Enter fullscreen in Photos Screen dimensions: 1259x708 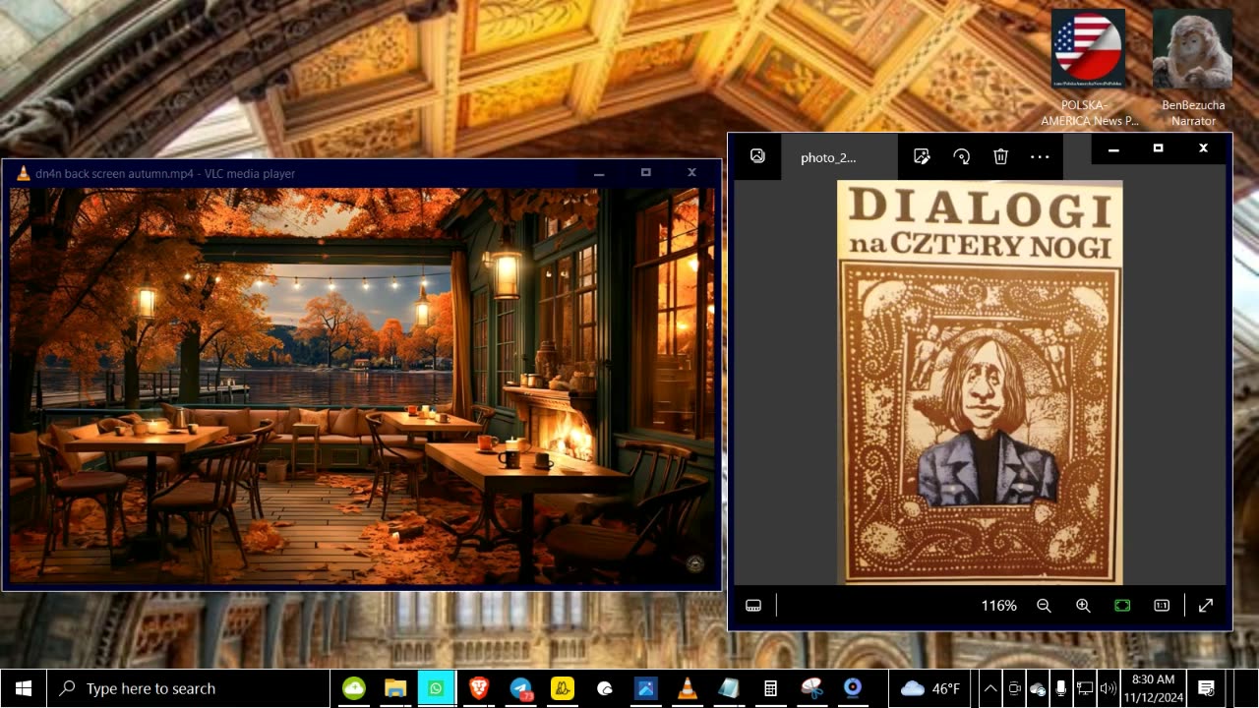click(1206, 606)
